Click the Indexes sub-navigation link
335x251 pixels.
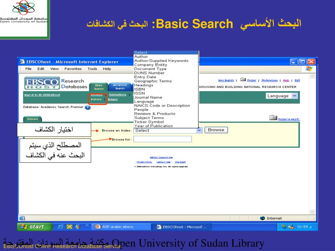pyautogui.click(x=96, y=99)
